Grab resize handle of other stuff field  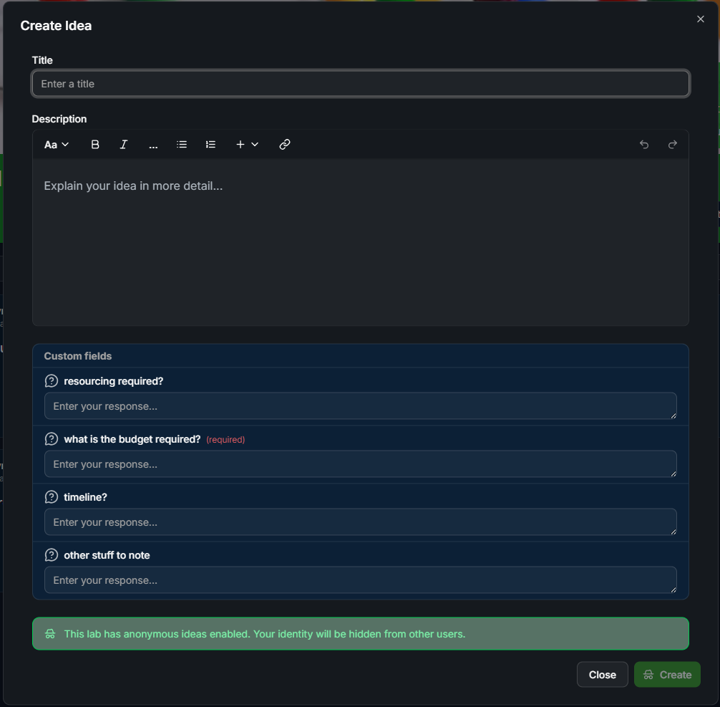[x=673, y=590]
